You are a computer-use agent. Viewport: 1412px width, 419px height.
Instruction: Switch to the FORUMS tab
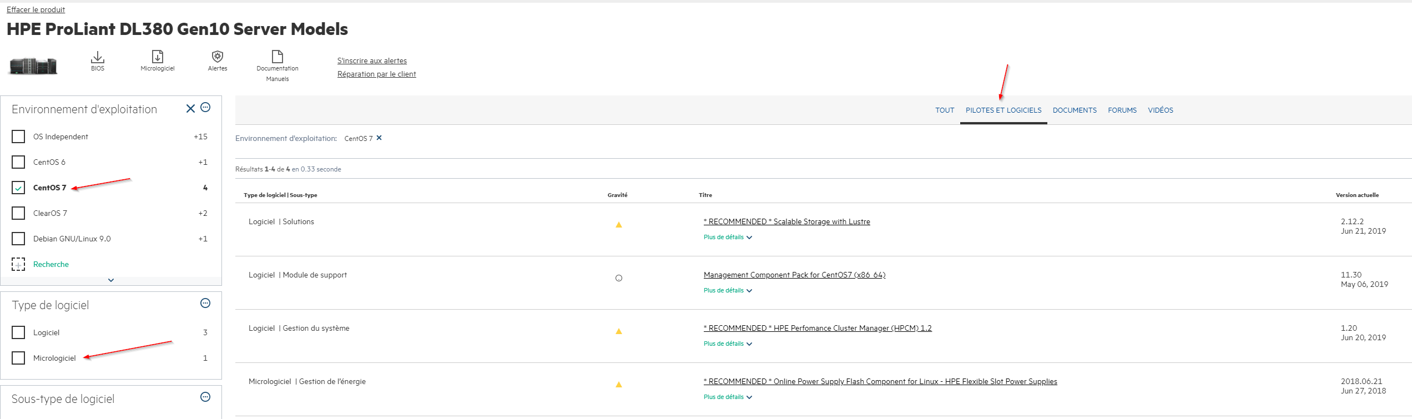point(1122,110)
